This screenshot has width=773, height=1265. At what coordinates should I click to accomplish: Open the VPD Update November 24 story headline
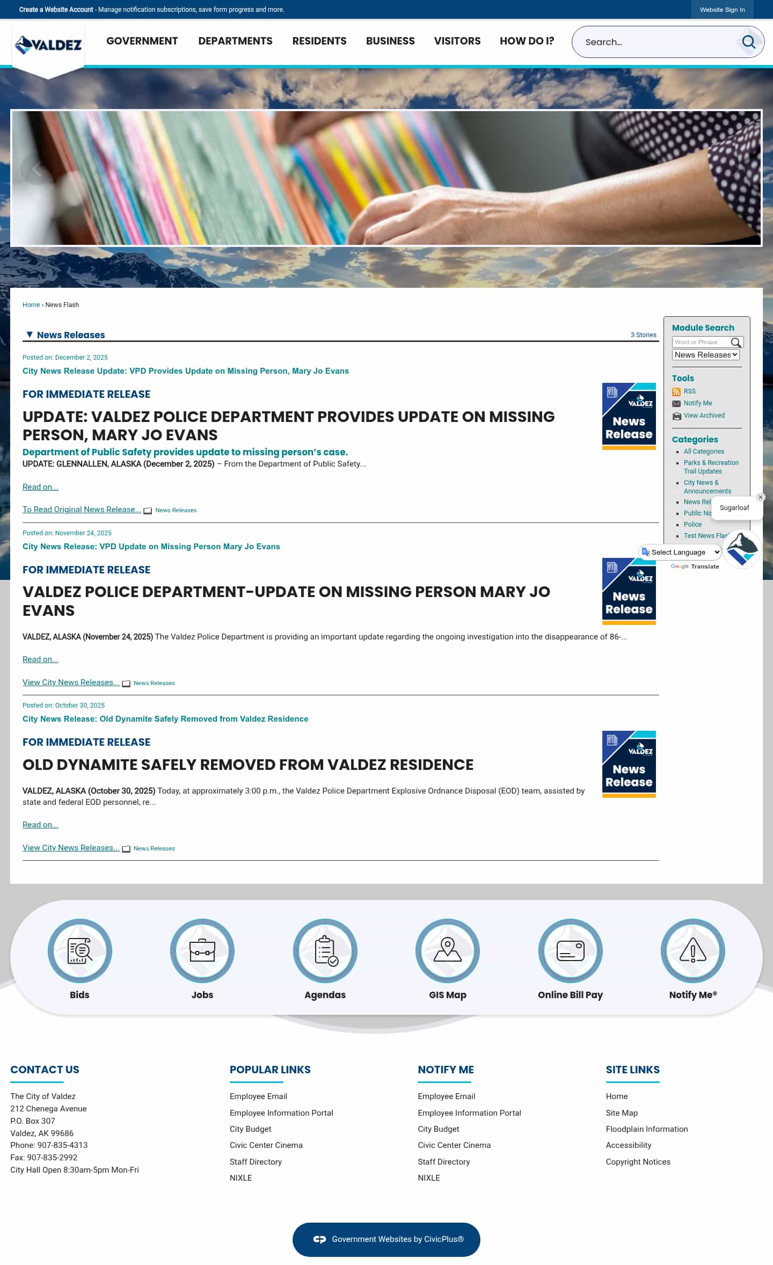point(151,547)
